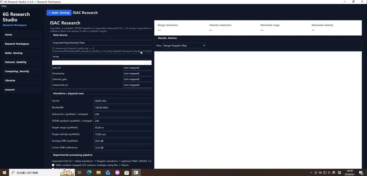Click the Bandwidth value field
Viewport: 367px width, 176px height.
(123, 107)
